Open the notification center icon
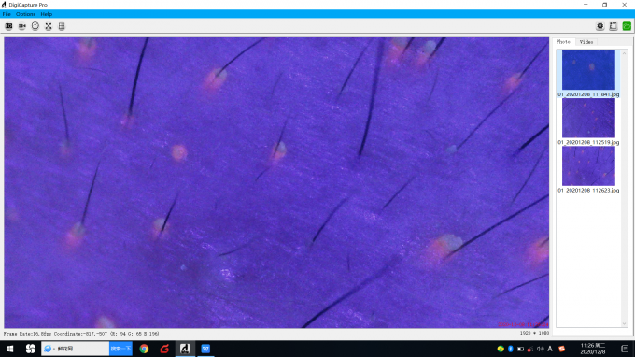 coord(625,349)
